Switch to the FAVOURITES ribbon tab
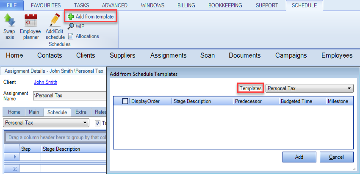360x174 pixels. 46,5
